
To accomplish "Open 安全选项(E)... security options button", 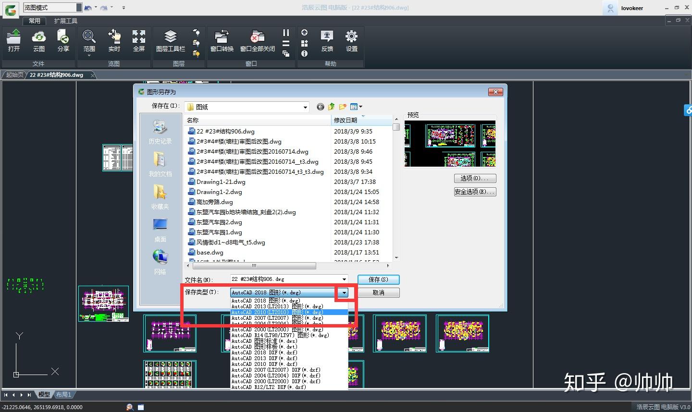I will 475,192.
